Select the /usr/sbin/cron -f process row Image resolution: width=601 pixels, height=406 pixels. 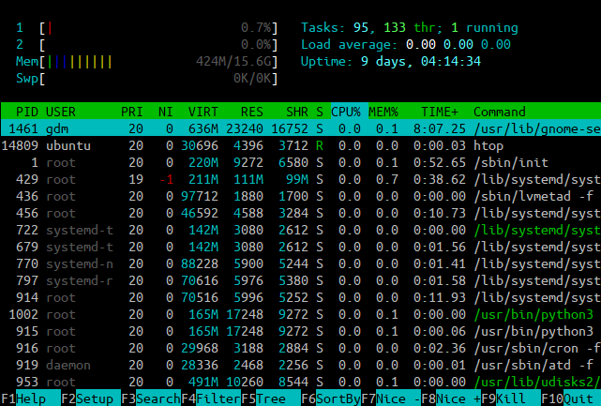[300, 348]
